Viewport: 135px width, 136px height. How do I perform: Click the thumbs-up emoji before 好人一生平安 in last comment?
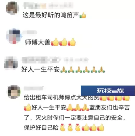coord(28,107)
